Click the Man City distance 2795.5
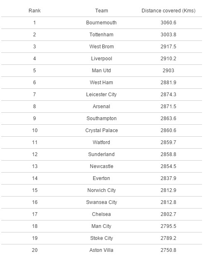Viewport: 207px width, 256px height. point(168,226)
